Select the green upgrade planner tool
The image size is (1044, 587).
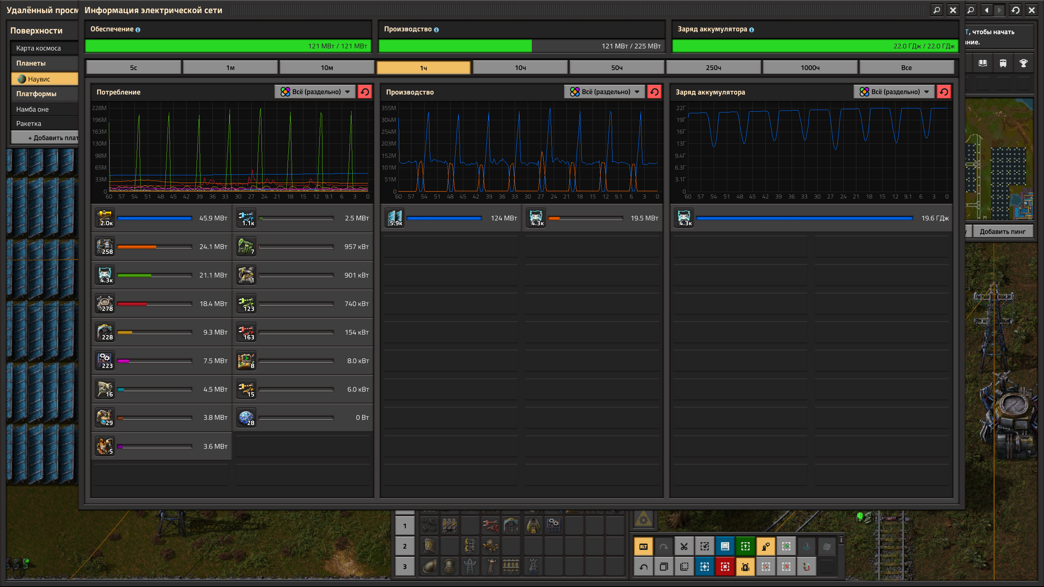[x=745, y=547]
